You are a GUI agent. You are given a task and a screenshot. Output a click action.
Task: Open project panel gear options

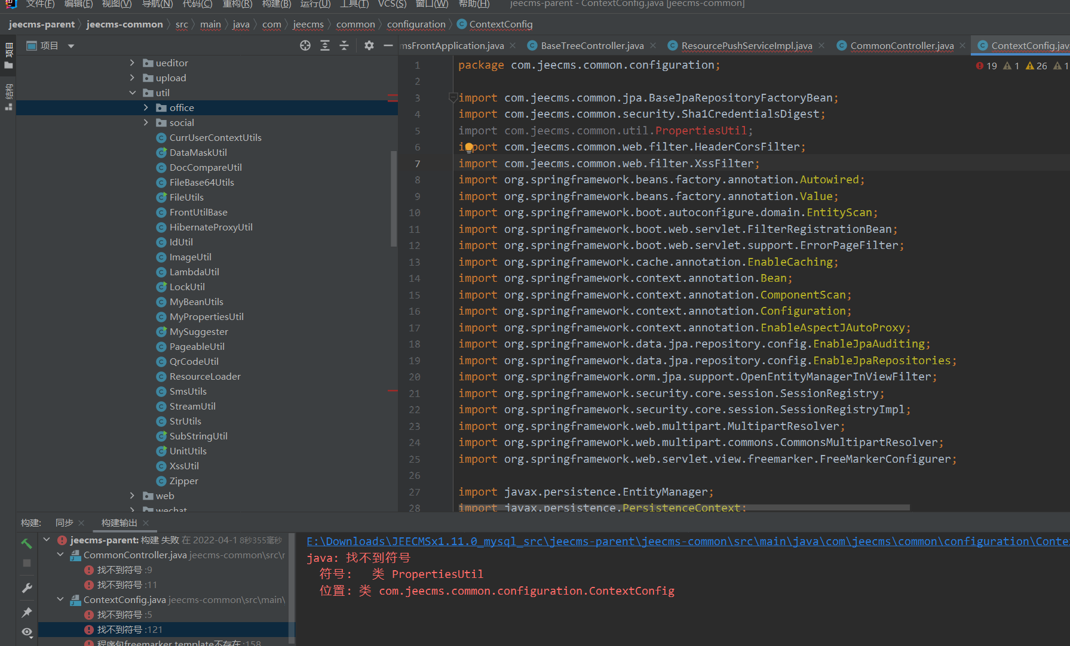tap(369, 46)
